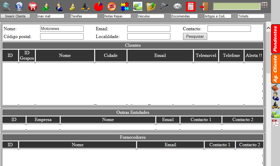
Task: Click the security camera icon
Action: 164,6
